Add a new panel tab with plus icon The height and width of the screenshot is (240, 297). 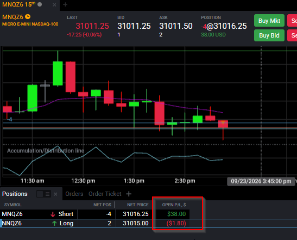point(129,194)
